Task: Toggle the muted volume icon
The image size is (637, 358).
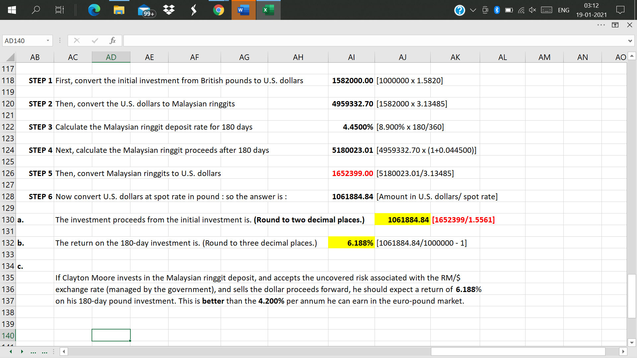Action: click(532, 10)
